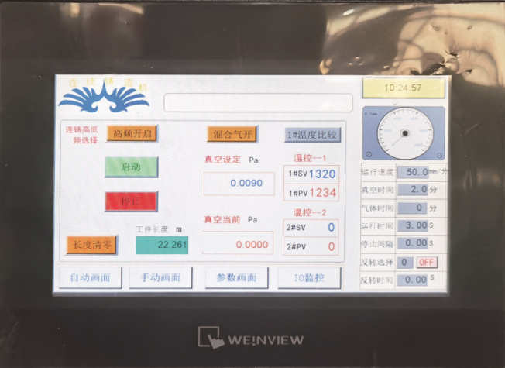Image resolution: width=505 pixels, height=368 pixels.
Task: Select the 真空设定 Pa label
Action: [x=232, y=160]
